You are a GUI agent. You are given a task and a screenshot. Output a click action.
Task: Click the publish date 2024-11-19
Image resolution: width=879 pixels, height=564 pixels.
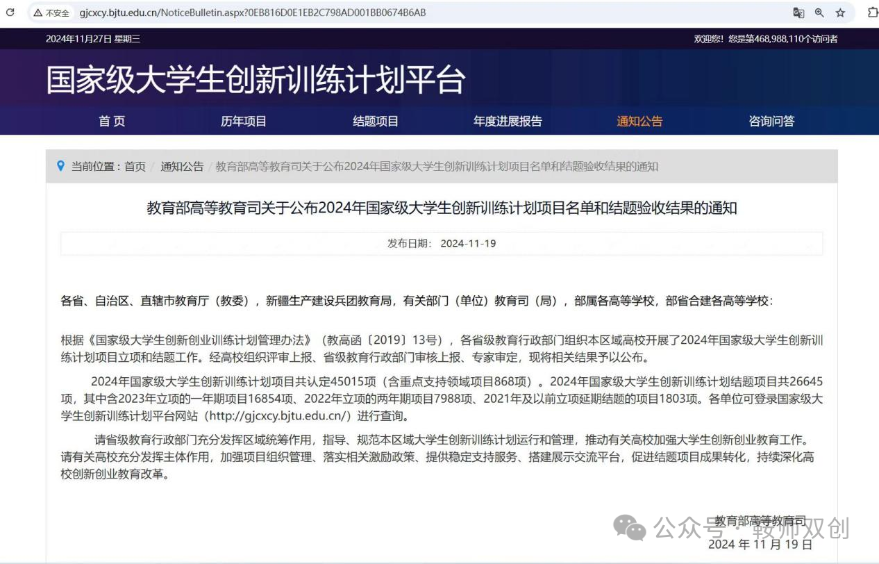point(468,244)
